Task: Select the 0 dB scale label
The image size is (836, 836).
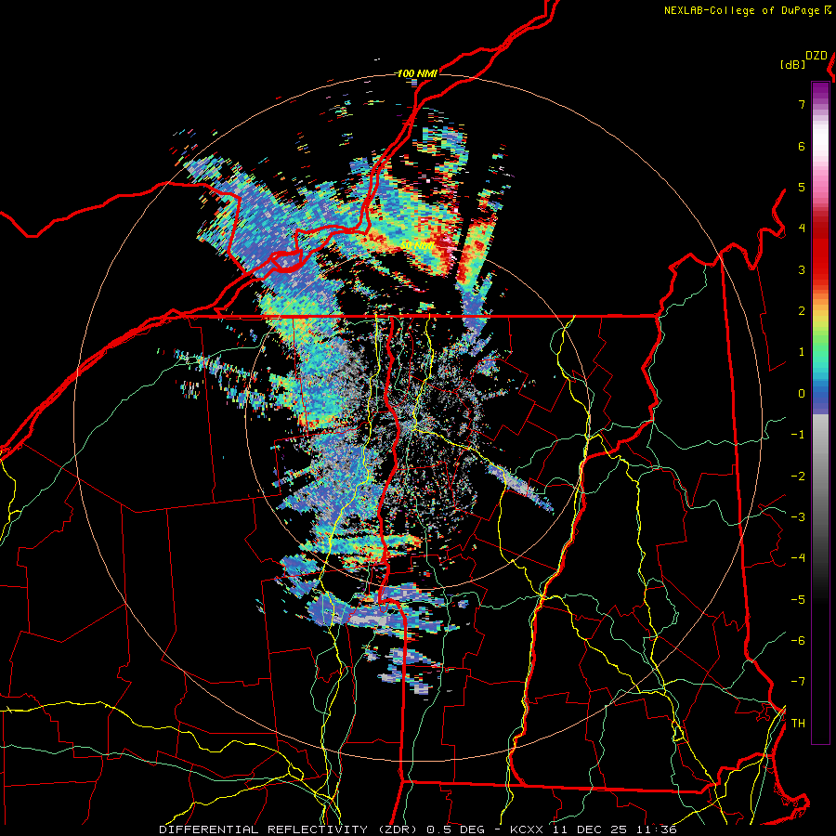Action: coord(802,394)
